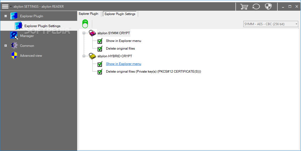Open the SYMM - AES - CBC dropdown

271,24
